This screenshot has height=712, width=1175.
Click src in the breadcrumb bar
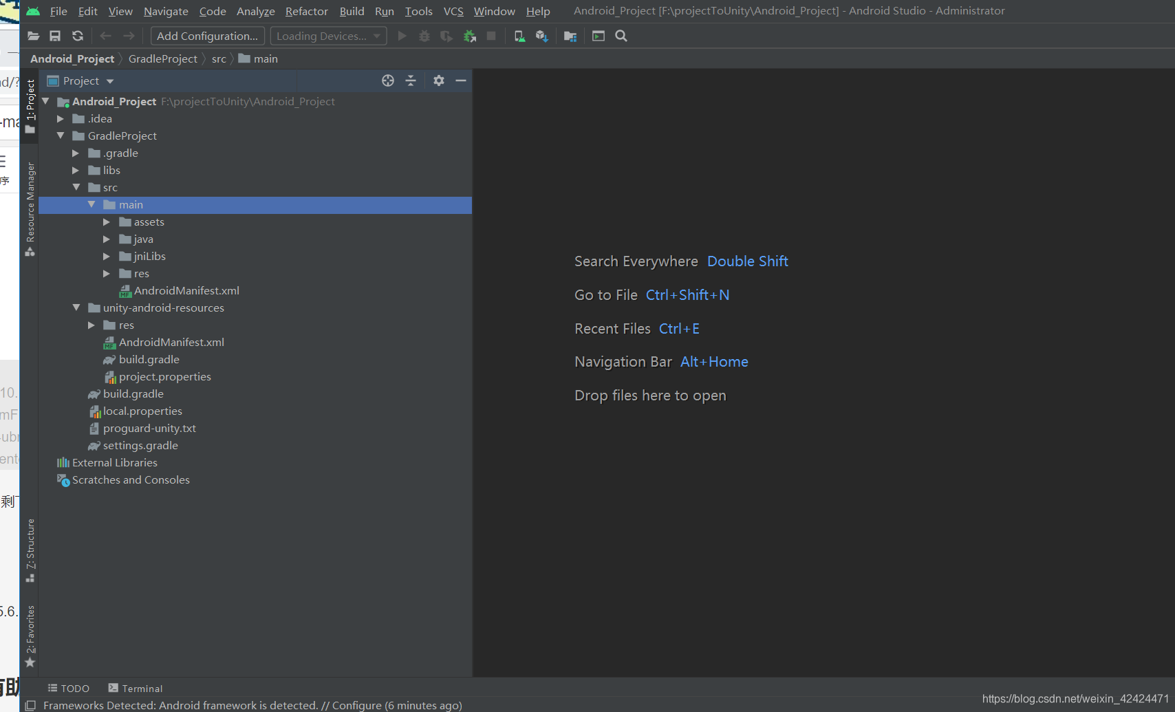click(x=219, y=58)
